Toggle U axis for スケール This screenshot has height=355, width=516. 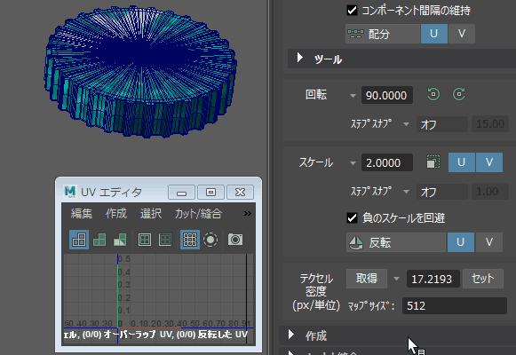[x=461, y=162]
